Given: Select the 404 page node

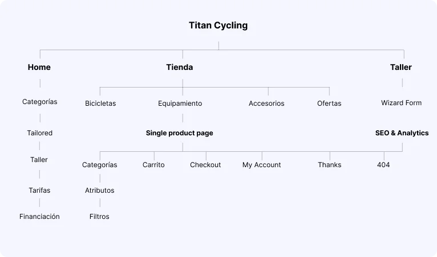Looking at the screenshot, I should [x=383, y=165].
